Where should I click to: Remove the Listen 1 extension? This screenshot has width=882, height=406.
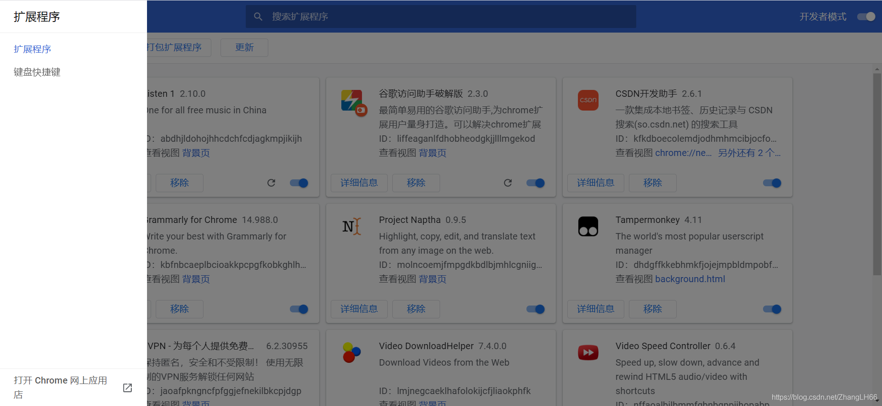(x=180, y=183)
